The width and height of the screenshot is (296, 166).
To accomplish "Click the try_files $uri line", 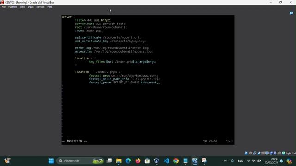I will (123, 62).
